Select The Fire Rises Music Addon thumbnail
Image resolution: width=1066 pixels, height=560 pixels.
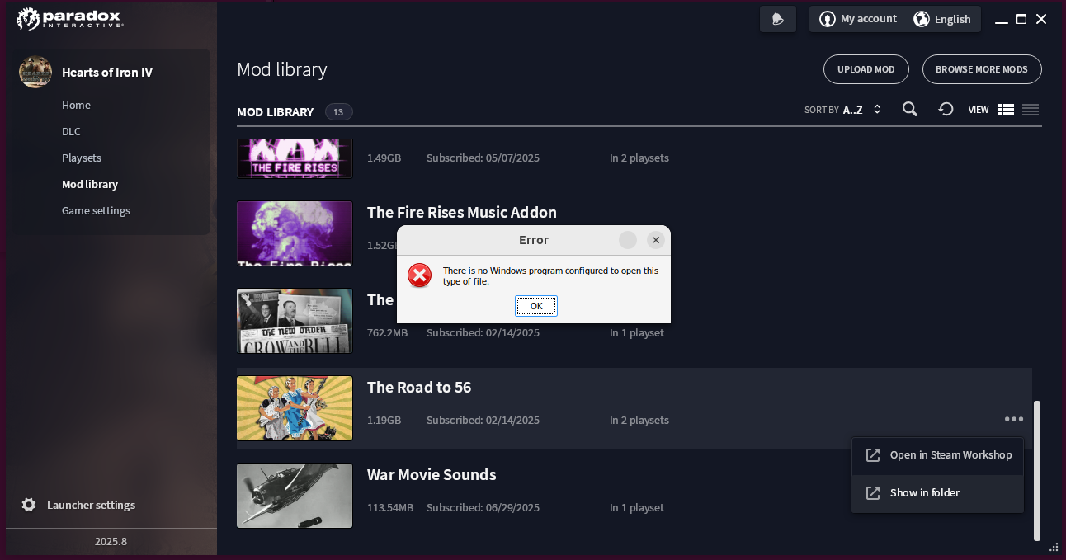pos(295,233)
